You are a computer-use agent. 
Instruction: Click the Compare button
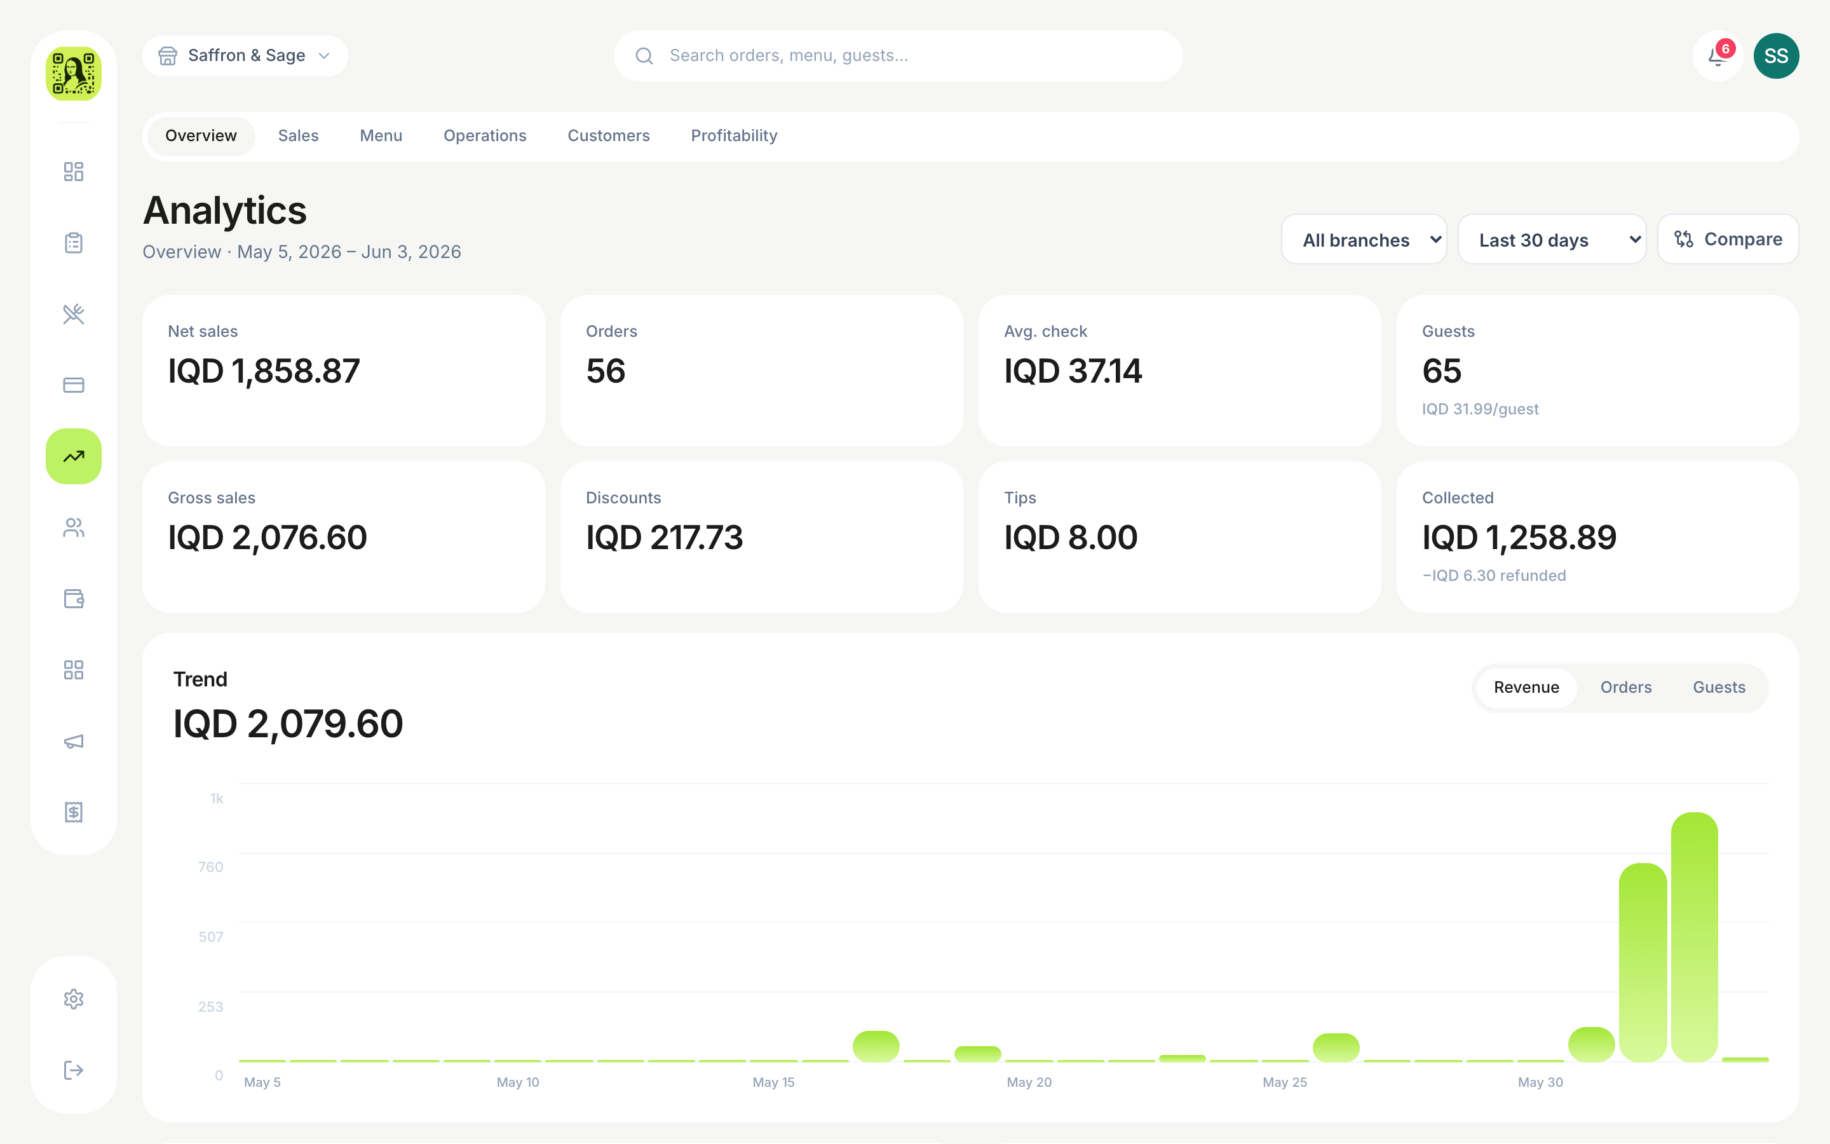click(1728, 239)
